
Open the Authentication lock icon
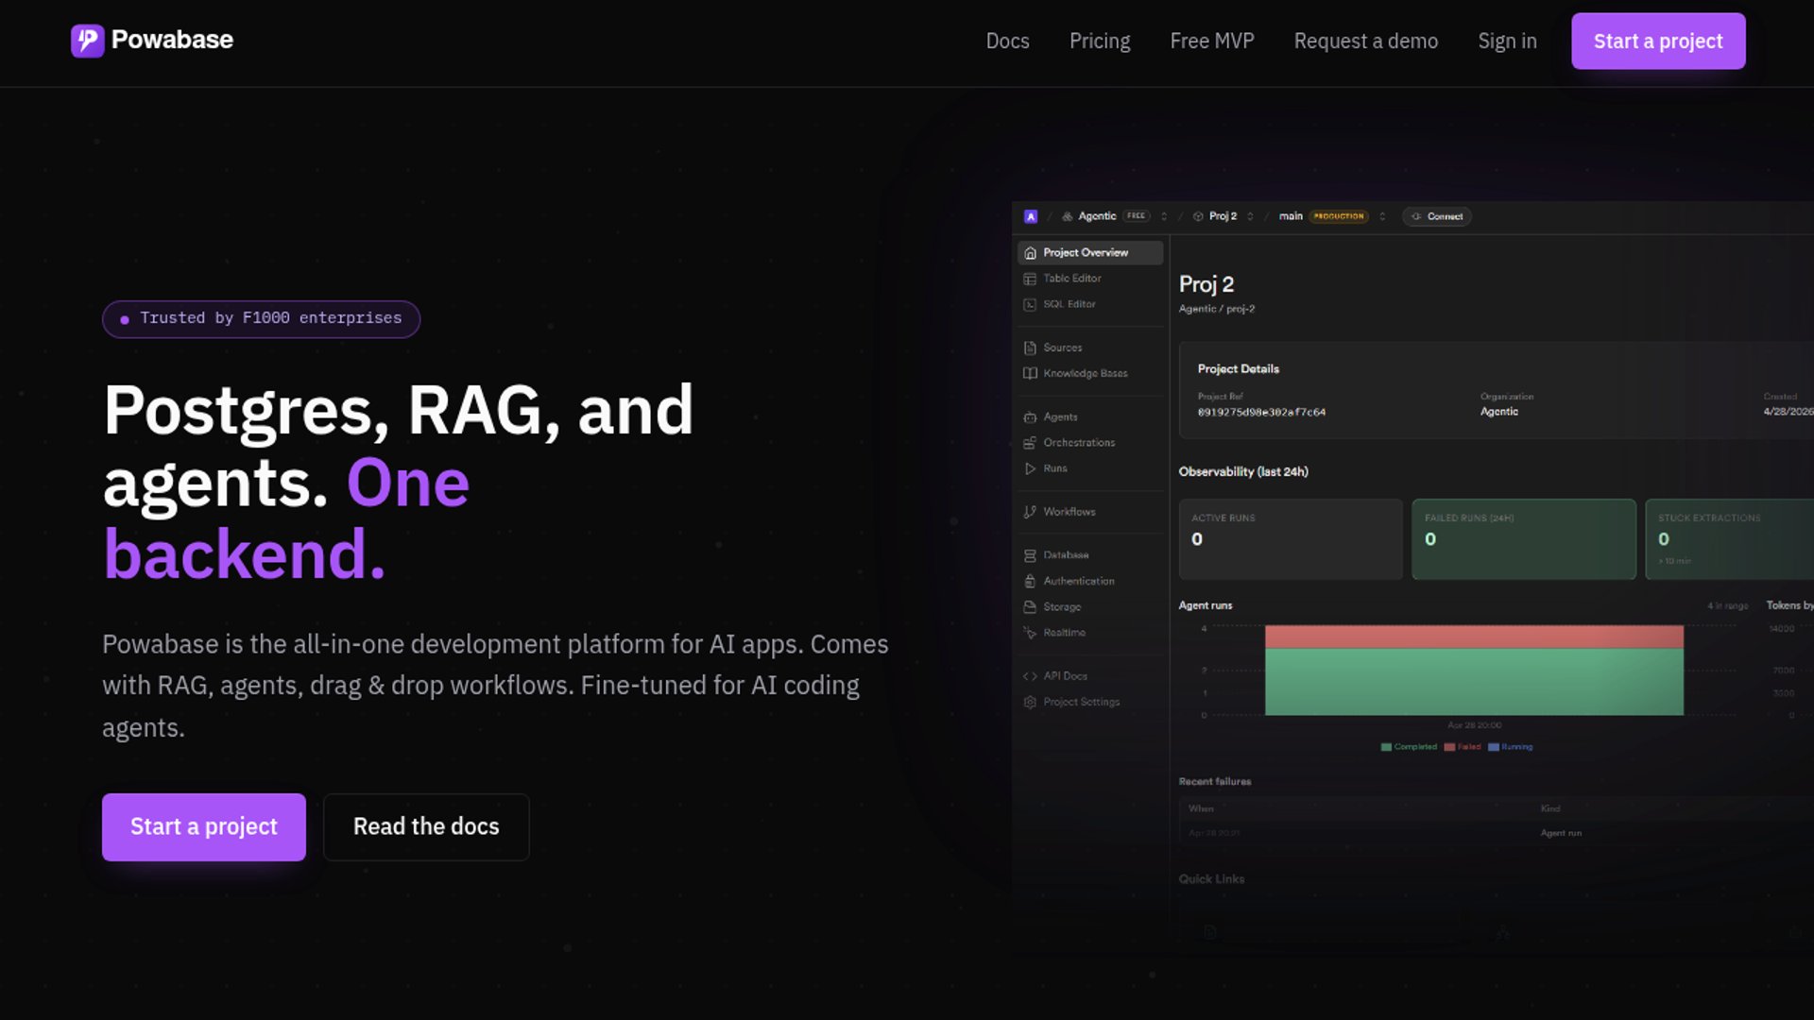(1030, 581)
